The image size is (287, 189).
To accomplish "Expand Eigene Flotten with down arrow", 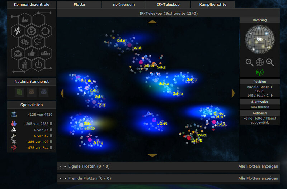I will pyautogui.click(x=61, y=166).
